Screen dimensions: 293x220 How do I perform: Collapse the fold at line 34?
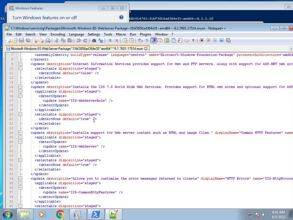pyautogui.click(x=20, y=178)
